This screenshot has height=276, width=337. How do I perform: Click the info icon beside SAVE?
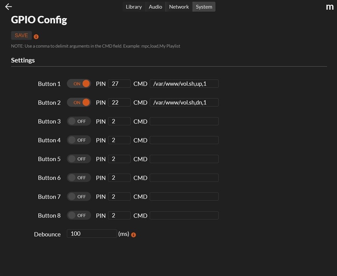(36, 37)
